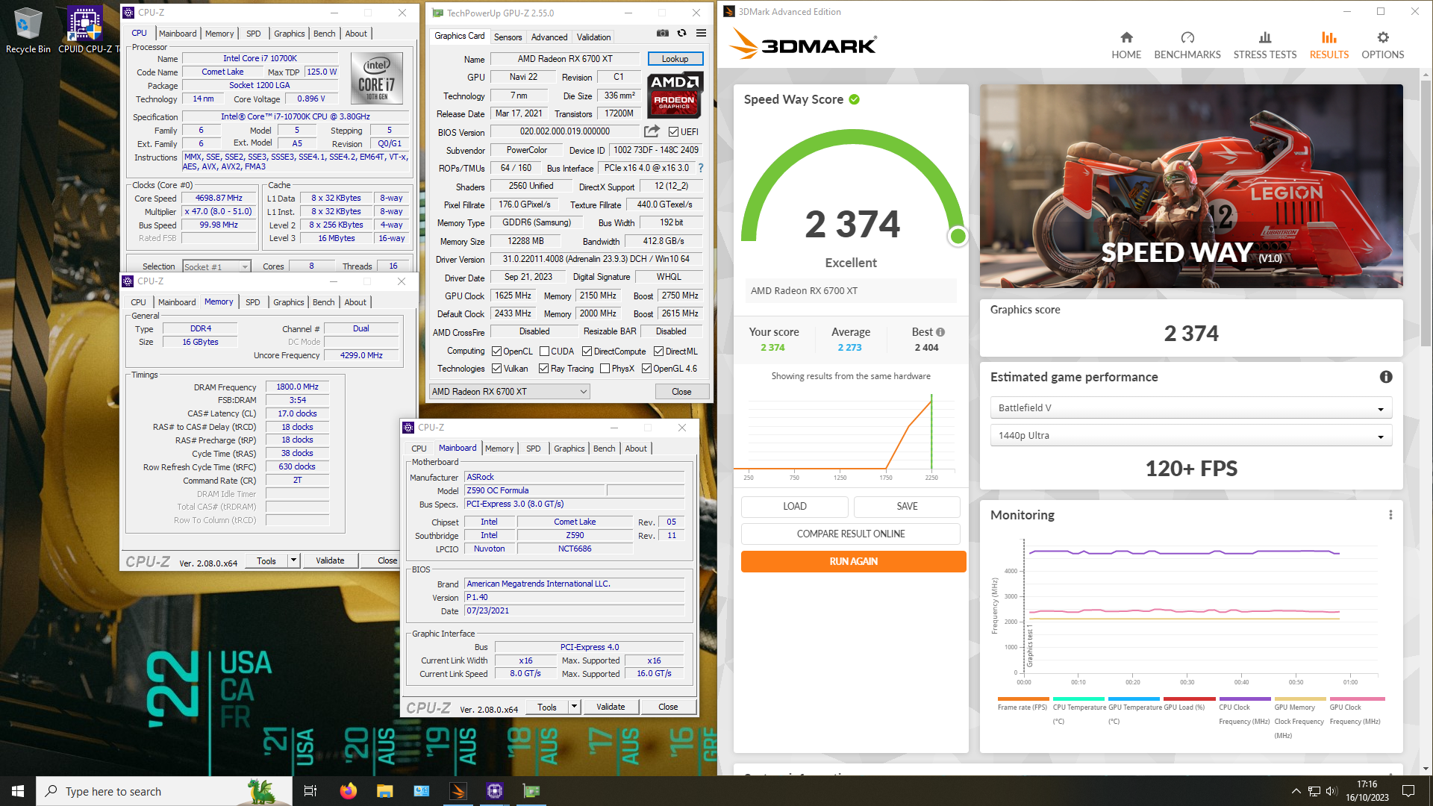Switch to the Validation tab in GPU-Z
This screenshot has height=806, width=1433.
tap(594, 37)
